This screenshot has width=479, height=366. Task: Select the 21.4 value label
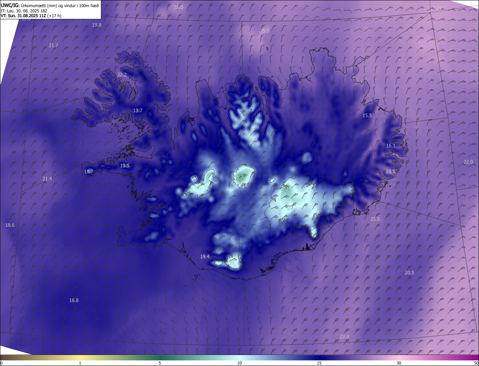pyautogui.click(x=47, y=179)
